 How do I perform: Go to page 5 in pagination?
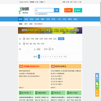48,57
